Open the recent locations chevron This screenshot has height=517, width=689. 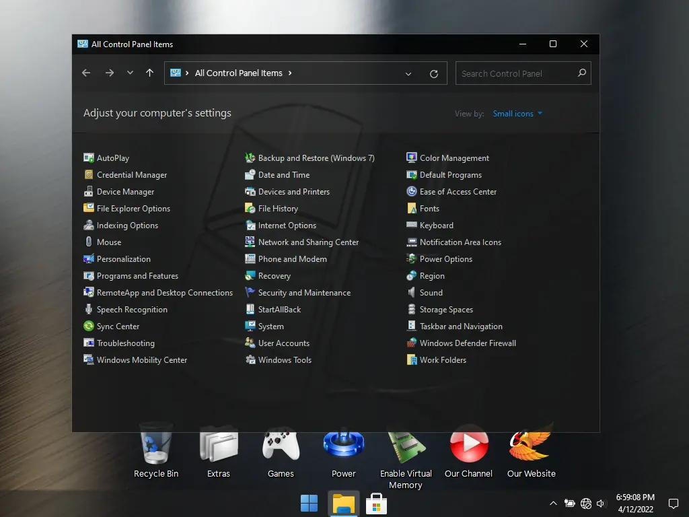(x=130, y=73)
